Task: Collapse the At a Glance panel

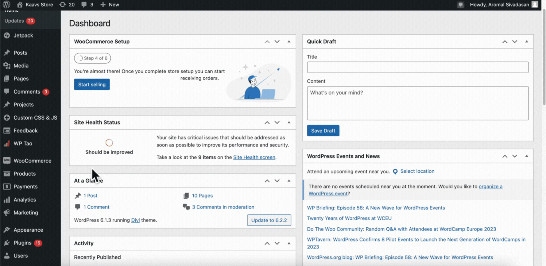Action: [289, 181]
